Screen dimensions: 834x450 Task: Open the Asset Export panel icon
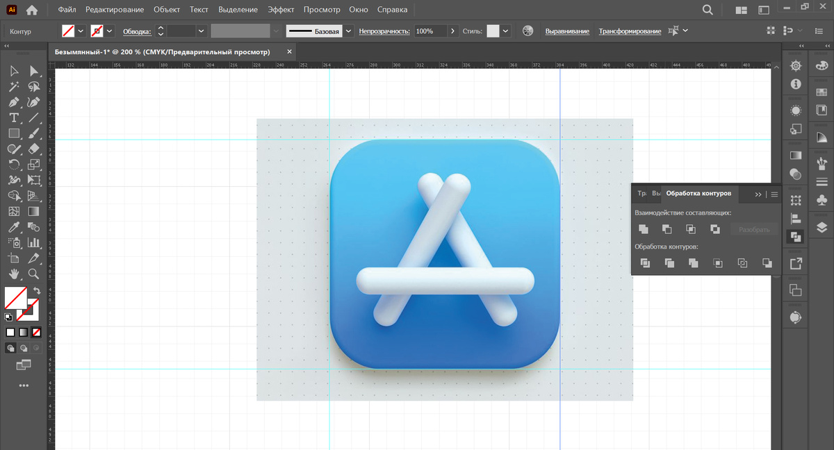coord(796,263)
